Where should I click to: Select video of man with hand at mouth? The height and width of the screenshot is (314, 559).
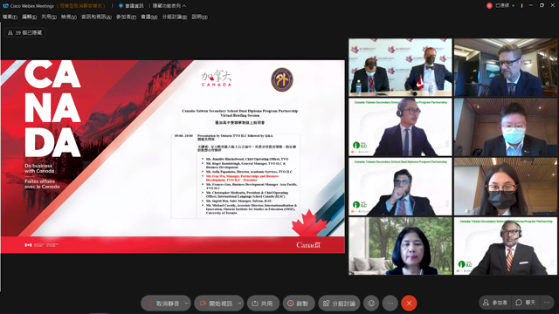coord(400,187)
